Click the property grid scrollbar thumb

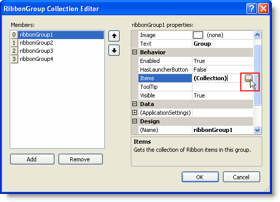coord(257,75)
